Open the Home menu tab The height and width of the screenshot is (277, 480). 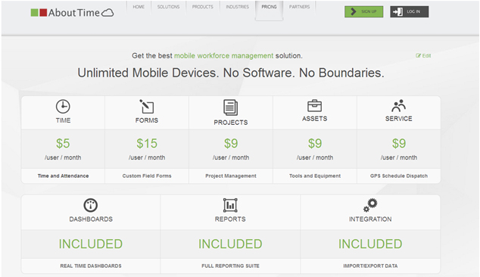point(139,7)
